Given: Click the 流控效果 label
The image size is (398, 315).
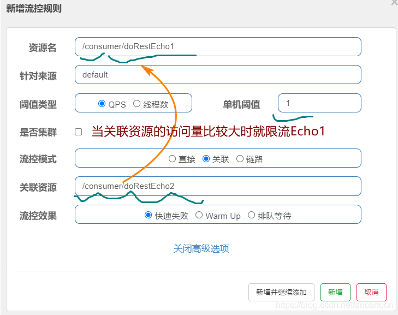Looking at the screenshot, I should 38,216.
